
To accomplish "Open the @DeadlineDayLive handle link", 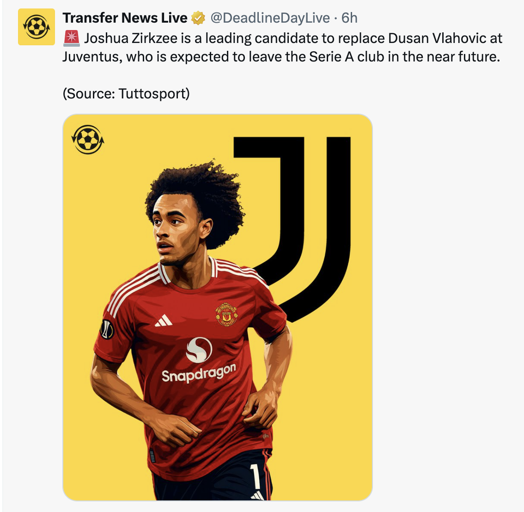I will 270,18.
